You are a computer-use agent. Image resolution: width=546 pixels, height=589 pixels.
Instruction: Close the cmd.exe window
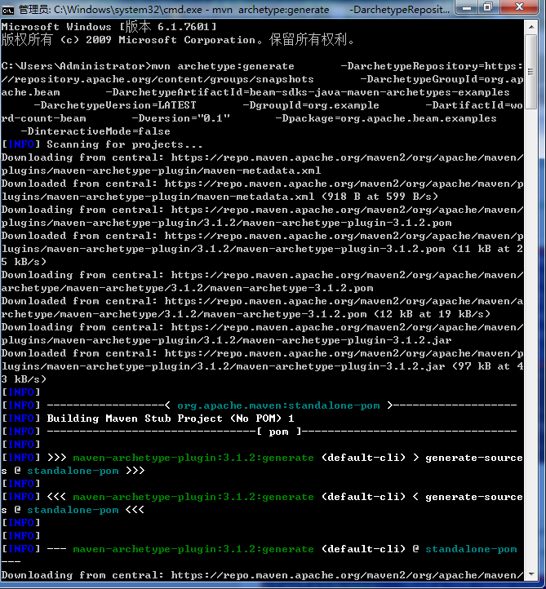click(x=519, y=7)
